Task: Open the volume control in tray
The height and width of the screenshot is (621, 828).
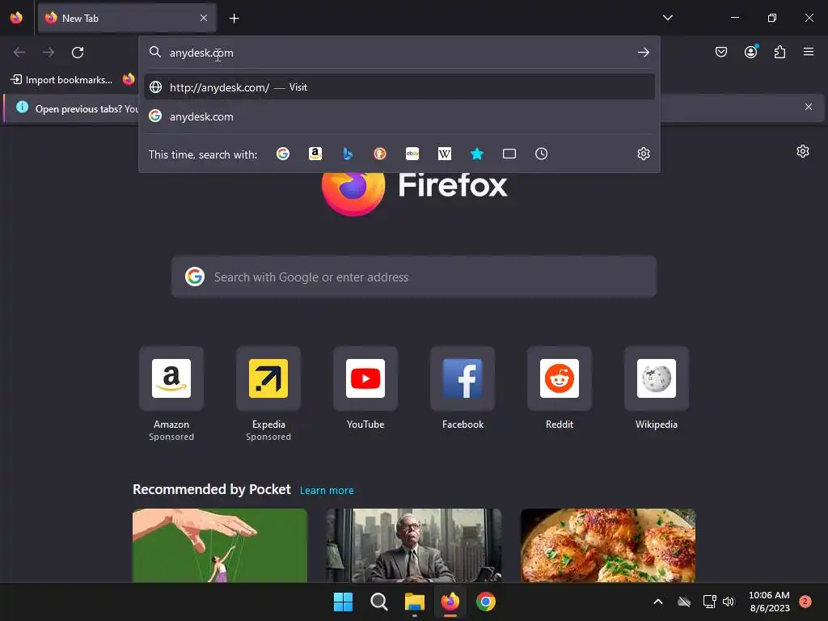Action: pyautogui.click(x=729, y=602)
